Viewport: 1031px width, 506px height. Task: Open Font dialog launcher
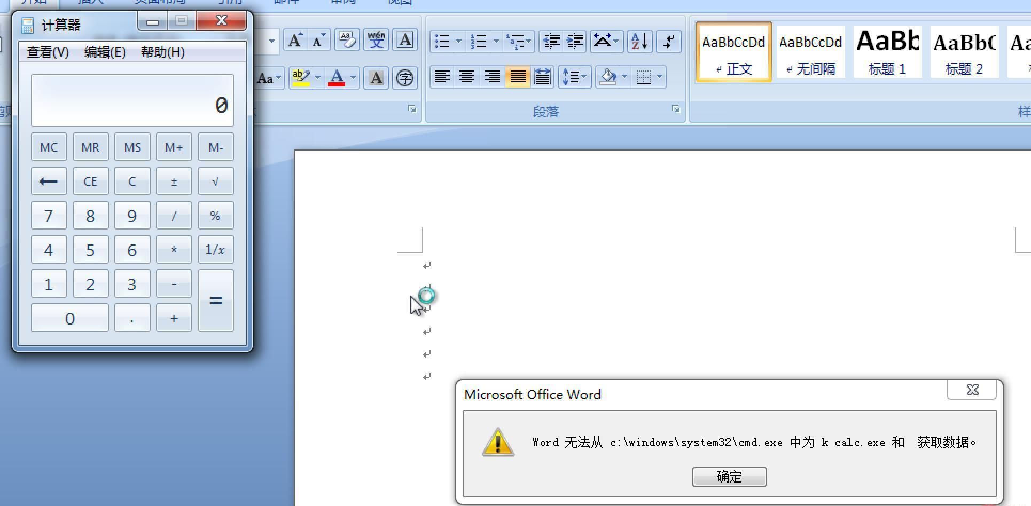click(412, 109)
